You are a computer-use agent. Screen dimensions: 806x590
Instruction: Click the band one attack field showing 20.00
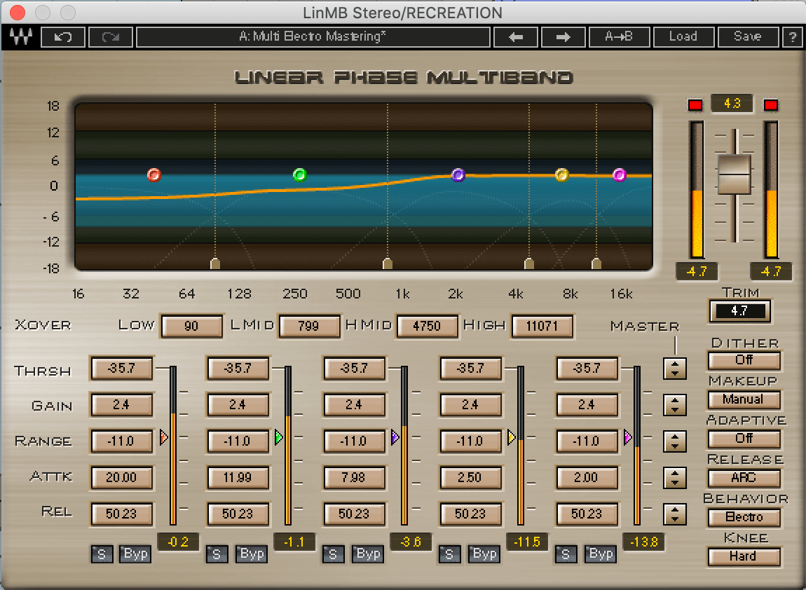pos(122,477)
